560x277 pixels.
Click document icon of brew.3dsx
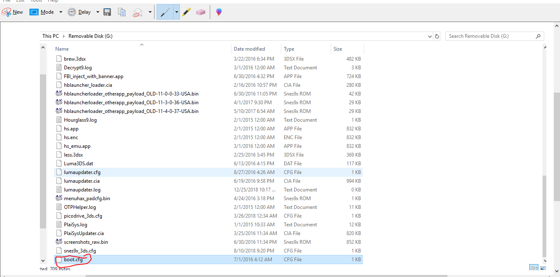59,59
